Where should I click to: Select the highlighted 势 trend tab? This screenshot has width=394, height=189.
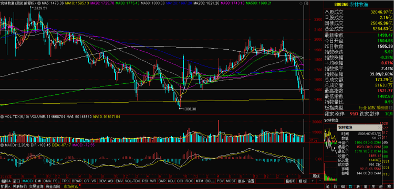(350, 187)
